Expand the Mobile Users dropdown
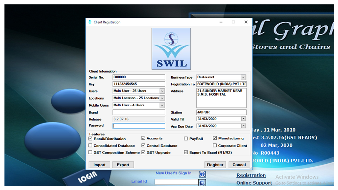Image resolution: width=338 pixels, height=190 pixels. coord(162,105)
